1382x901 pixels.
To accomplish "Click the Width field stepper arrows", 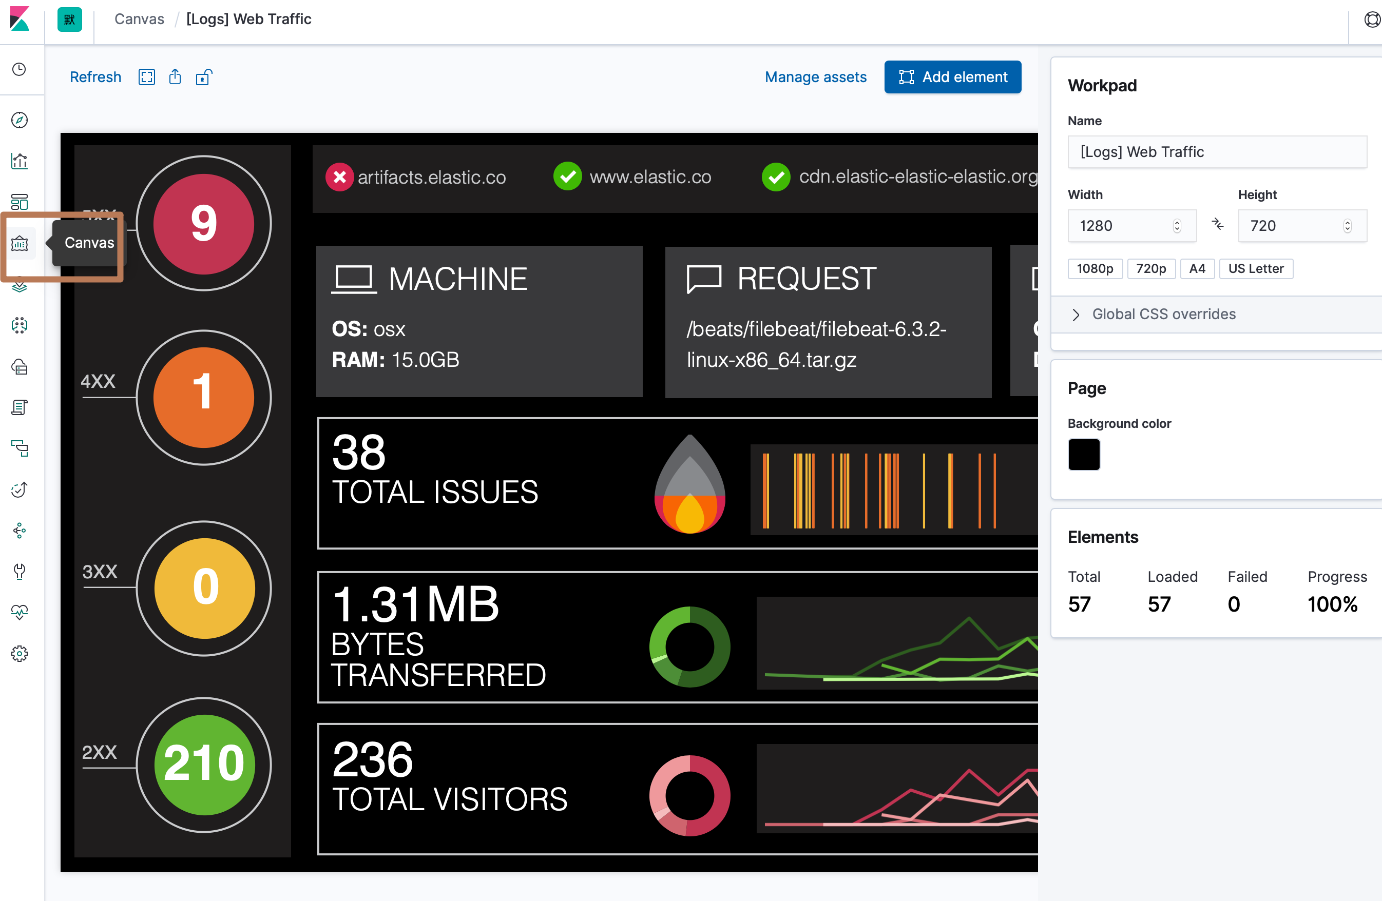I will 1177,226.
